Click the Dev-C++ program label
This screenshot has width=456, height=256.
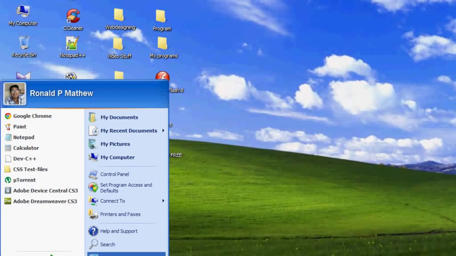[x=25, y=159]
